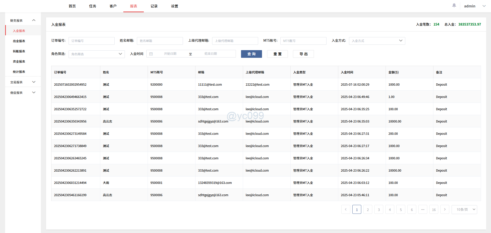
Task: Jump to page 16 in pagination
Action: pyautogui.click(x=434, y=209)
